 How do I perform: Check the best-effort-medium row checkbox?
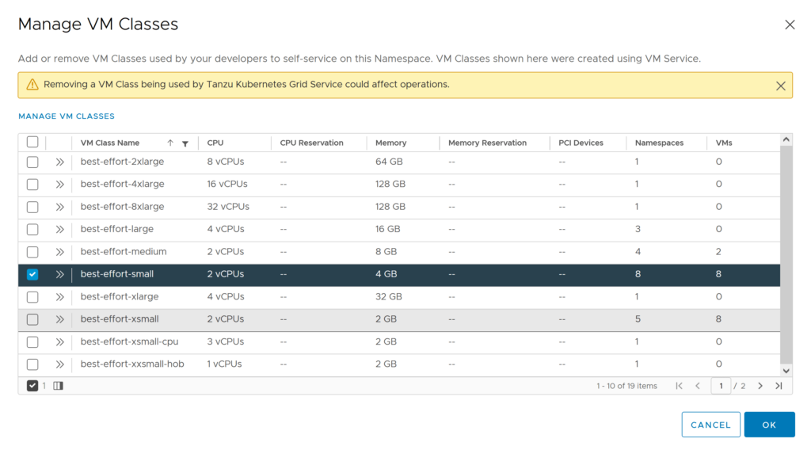point(32,252)
